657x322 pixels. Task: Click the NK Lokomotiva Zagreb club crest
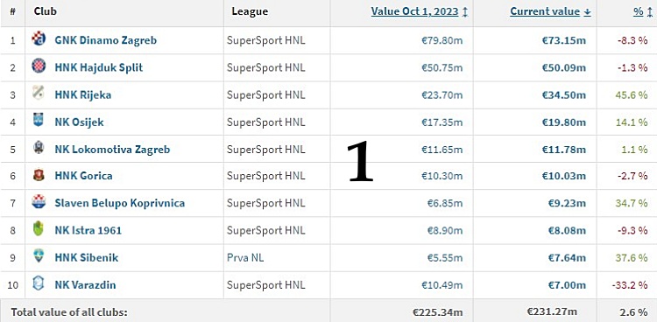click(39, 148)
